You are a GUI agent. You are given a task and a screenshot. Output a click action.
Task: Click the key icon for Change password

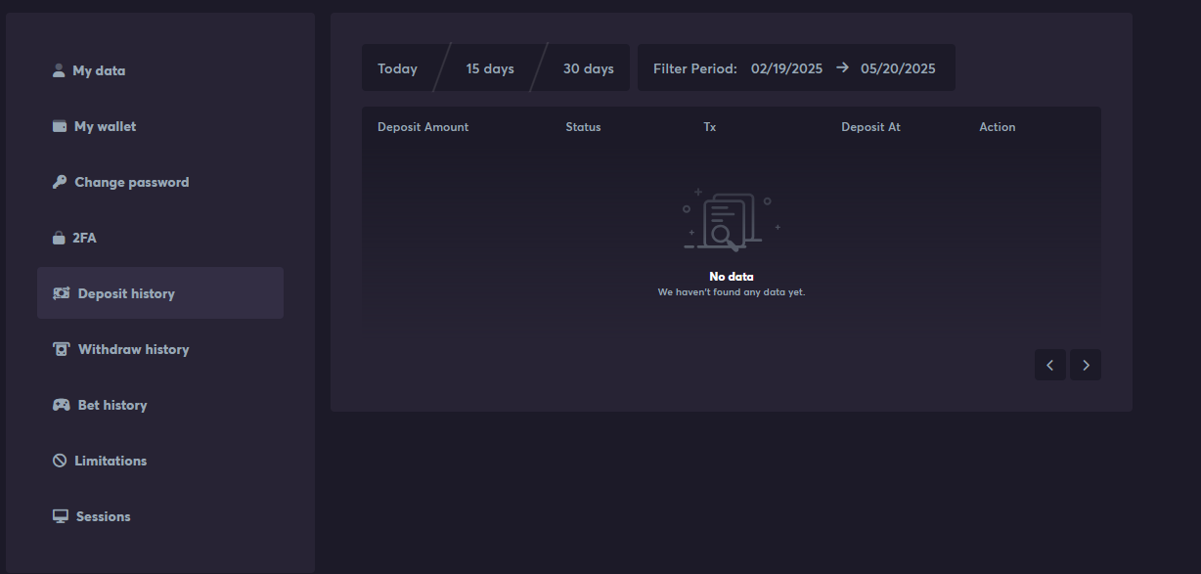60,182
